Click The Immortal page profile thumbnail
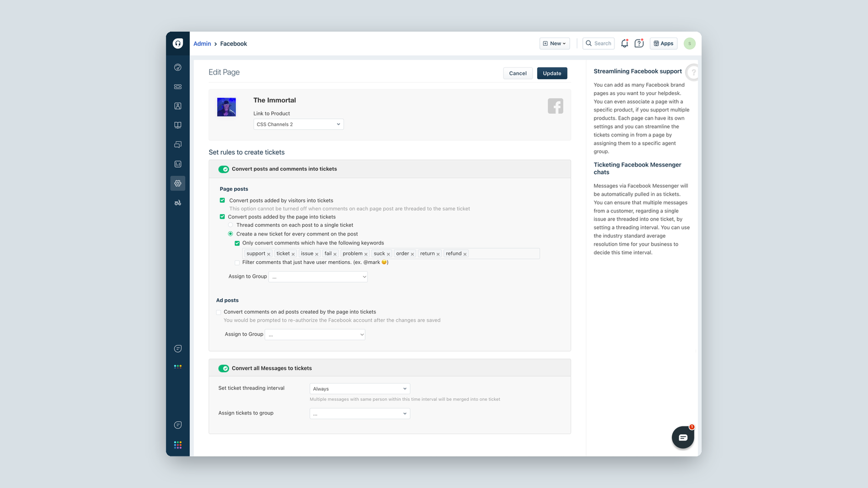This screenshot has width=868, height=488. pos(226,107)
